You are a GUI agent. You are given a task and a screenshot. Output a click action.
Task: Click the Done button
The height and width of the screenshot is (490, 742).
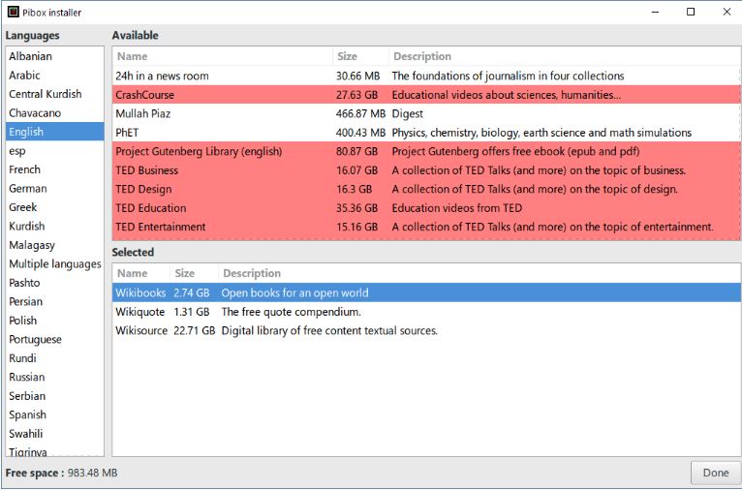click(x=716, y=473)
